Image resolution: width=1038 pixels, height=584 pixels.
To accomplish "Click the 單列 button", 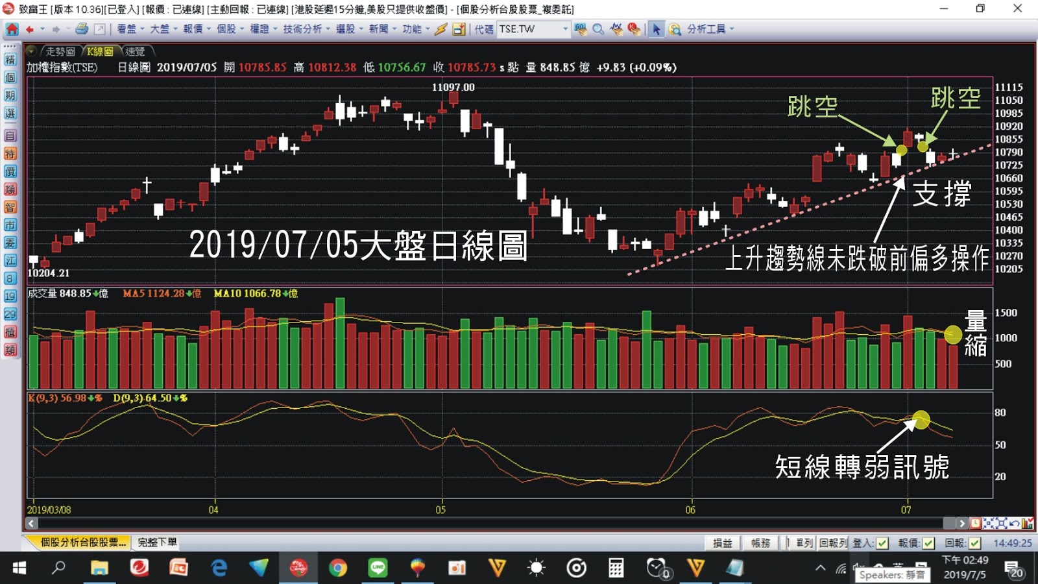I will pos(804,543).
